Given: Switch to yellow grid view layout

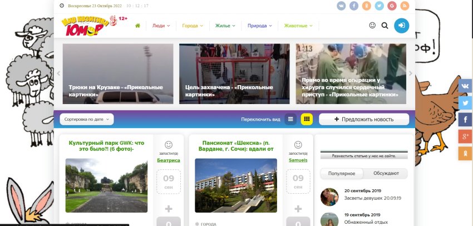Looking at the screenshot, I should 307,119.
